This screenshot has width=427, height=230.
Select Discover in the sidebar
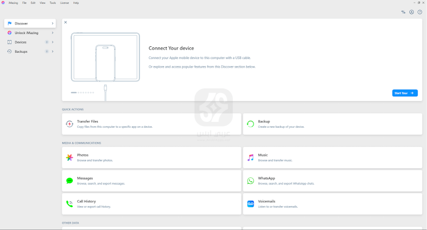[x=29, y=23]
